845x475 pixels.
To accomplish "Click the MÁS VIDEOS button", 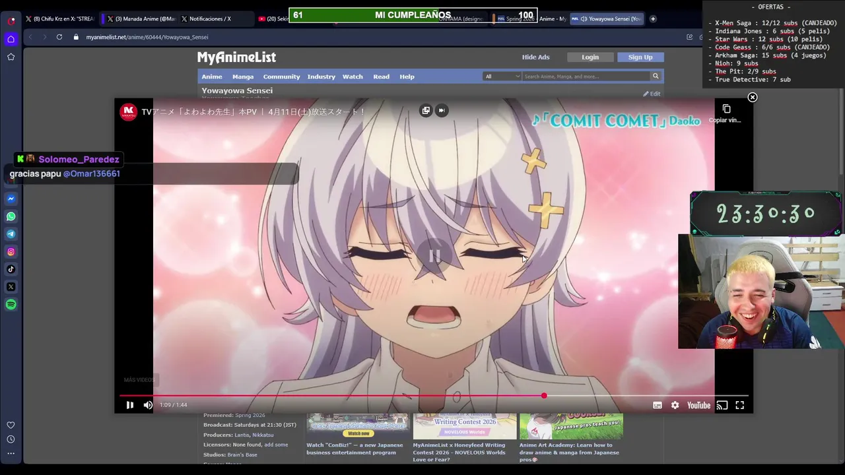I will [x=139, y=380].
